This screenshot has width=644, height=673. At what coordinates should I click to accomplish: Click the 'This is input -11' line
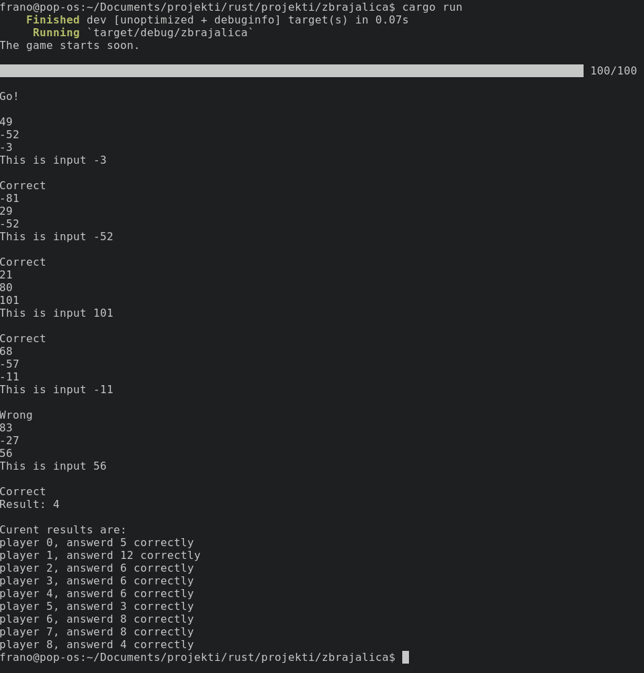[x=56, y=390]
